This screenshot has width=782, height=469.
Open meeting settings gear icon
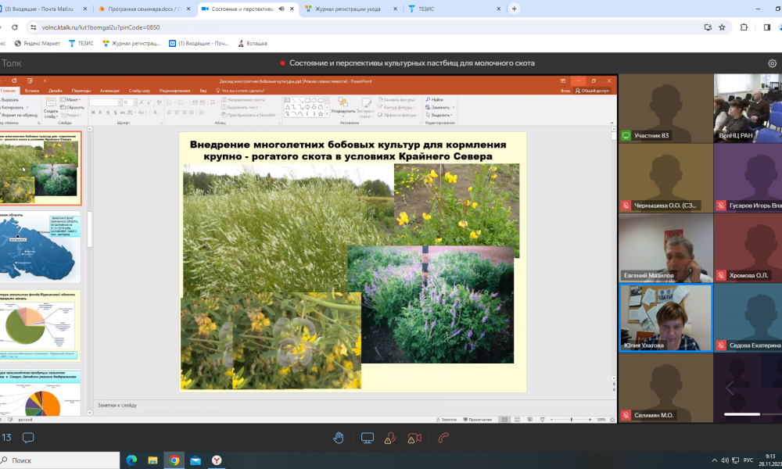(772, 63)
